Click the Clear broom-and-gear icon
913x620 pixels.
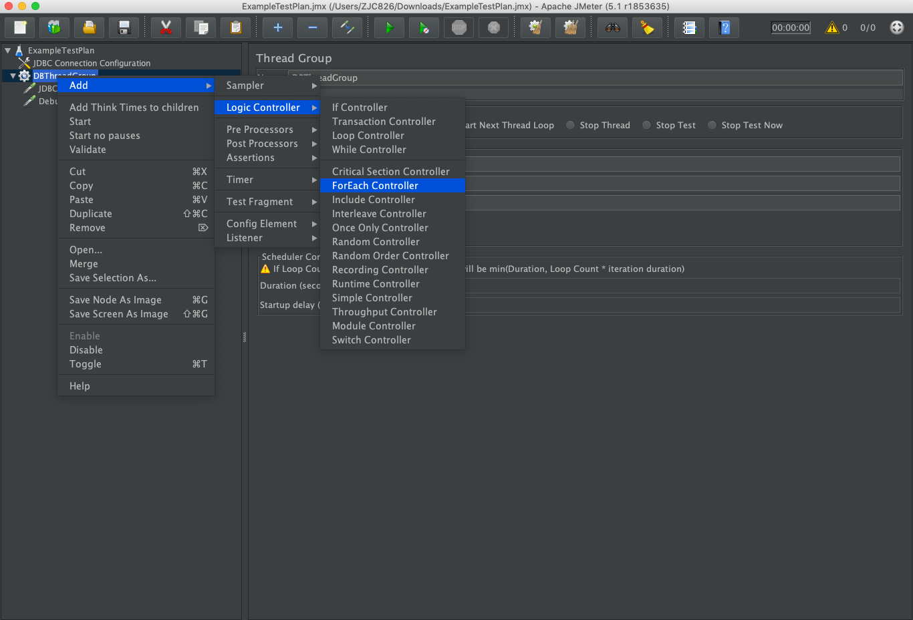pyautogui.click(x=535, y=27)
